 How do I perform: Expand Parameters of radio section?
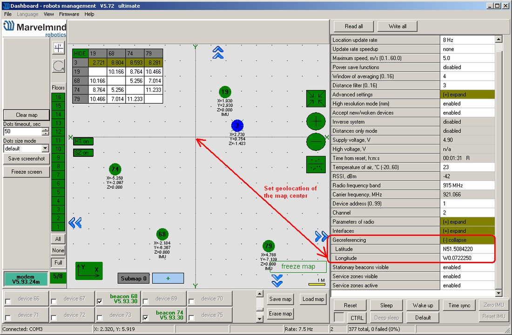point(467,222)
